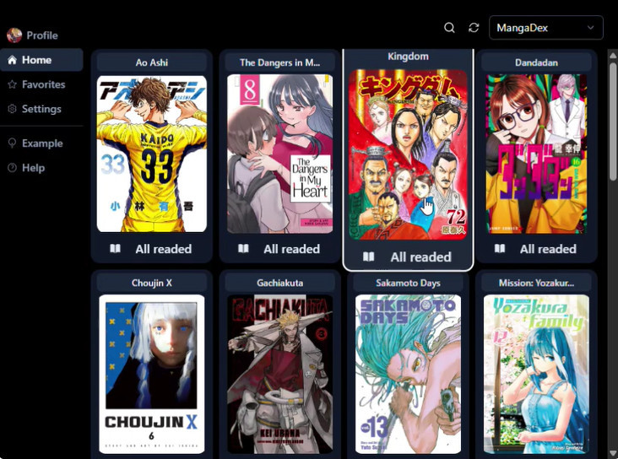Click the Sakamoto Days title label
The width and height of the screenshot is (618, 459).
coord(408,283)
